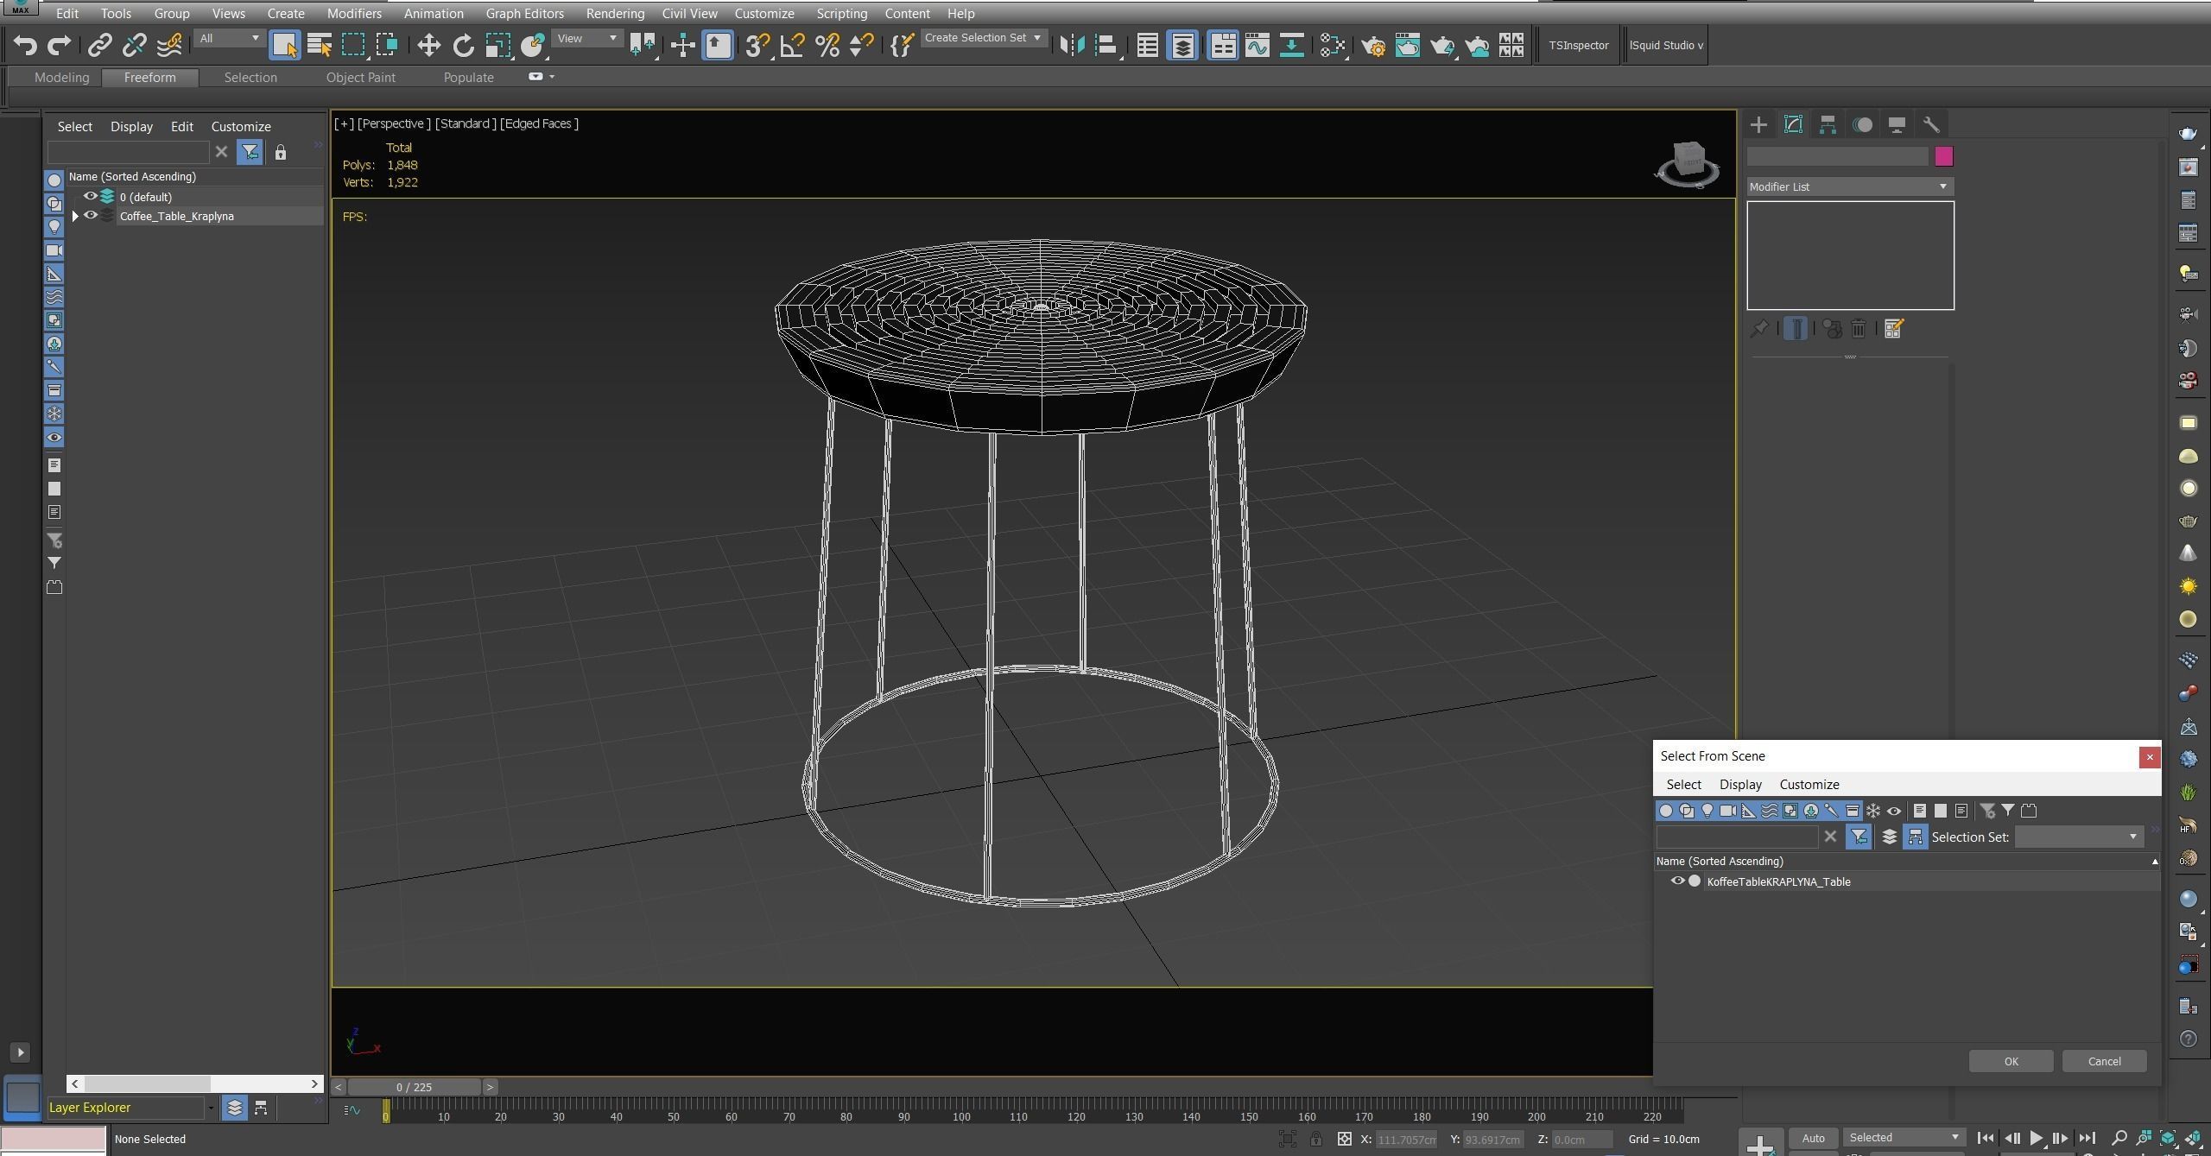Image resolution: width=2211 pixels, height=1156 pixels.
Task: Open the viewport [+] general menu
Action: (x=344, y=123)
